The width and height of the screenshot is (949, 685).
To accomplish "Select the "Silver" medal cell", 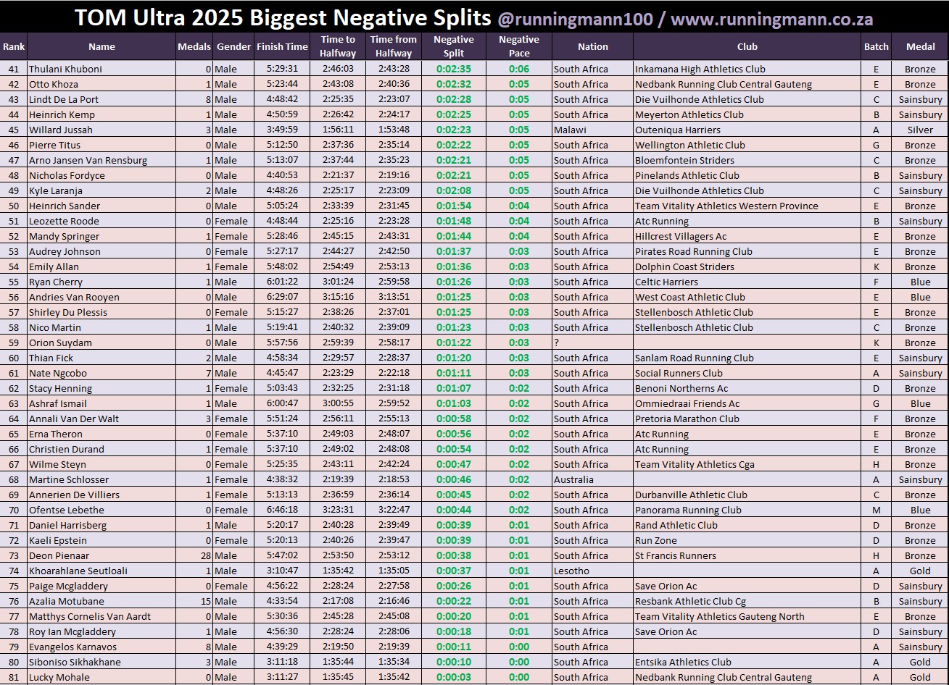I will (x=920, y=130).
